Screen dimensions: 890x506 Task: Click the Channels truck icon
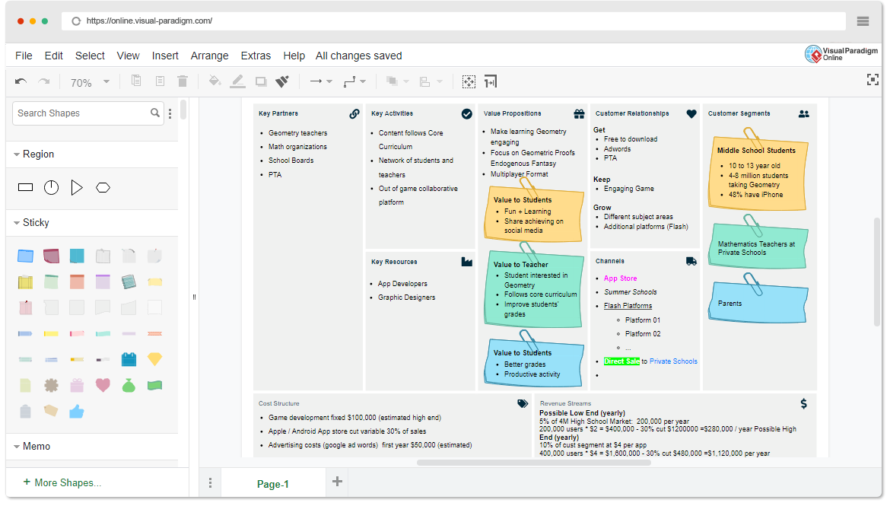coord(691,261)
